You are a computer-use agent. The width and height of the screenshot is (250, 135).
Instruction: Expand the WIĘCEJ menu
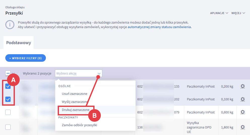point(238,13)
